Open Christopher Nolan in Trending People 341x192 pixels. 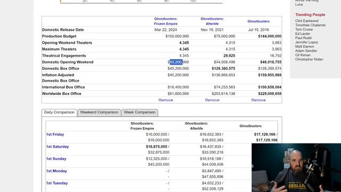click(x=309, y=59)
